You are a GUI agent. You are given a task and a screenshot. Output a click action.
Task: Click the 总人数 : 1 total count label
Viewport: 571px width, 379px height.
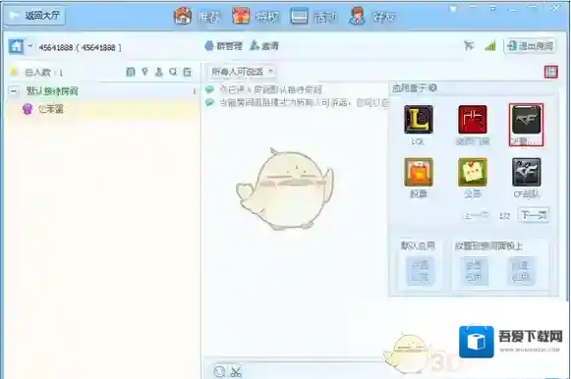click(x=43, y=73)
